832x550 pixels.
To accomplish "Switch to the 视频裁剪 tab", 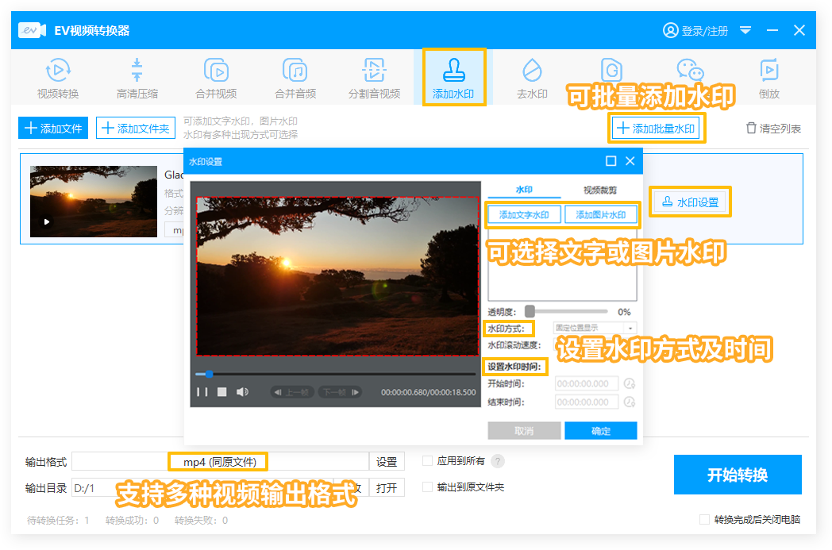I will [x=599, y=190].
